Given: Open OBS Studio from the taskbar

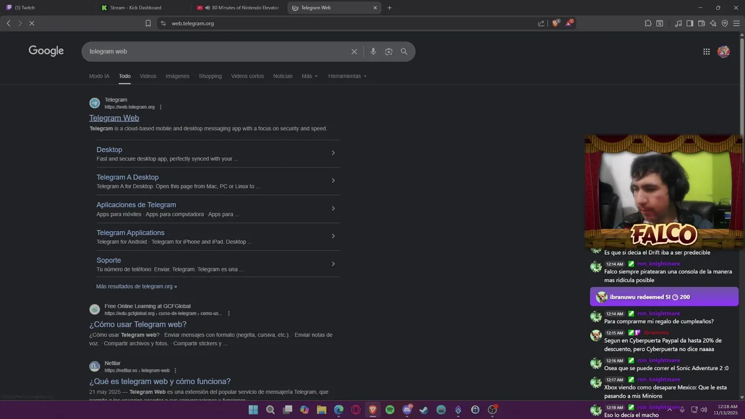Looking at the screenshot, I should click(x=492, y=410).
